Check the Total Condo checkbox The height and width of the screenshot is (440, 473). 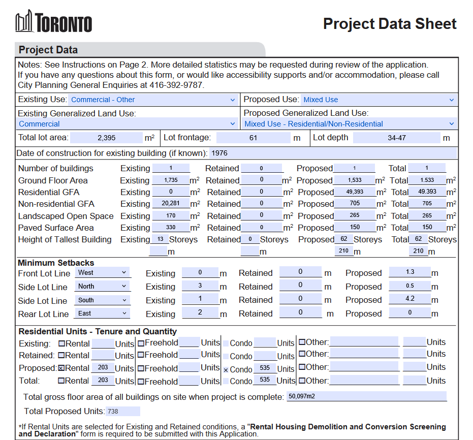226,382
